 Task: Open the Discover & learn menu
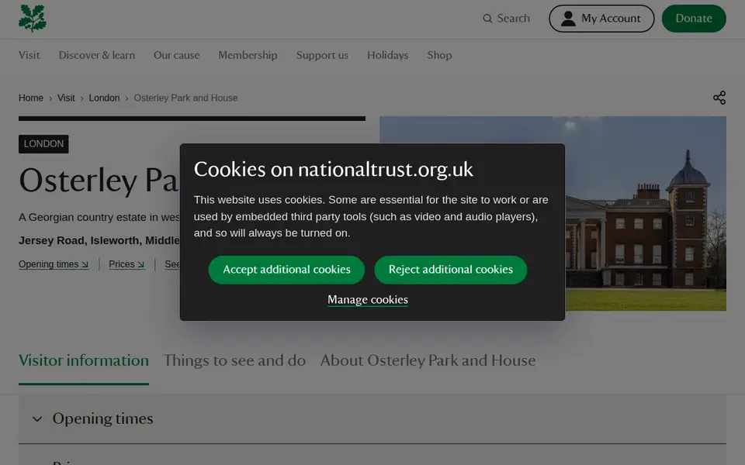(97, 55)
